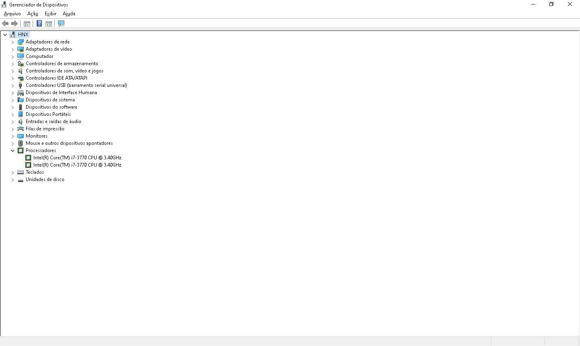Viewport: 580px width, 346px height.
Task: Select the second Intel Core i7-3770 CPU entry
Action: pos(77,165)
